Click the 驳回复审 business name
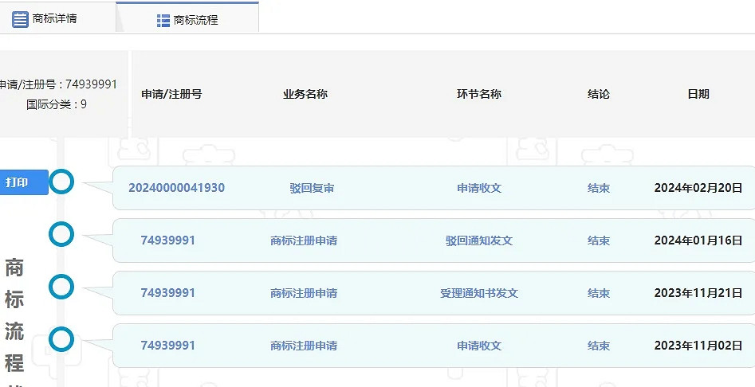Screen dimensions: 755x387 point(312,189)
